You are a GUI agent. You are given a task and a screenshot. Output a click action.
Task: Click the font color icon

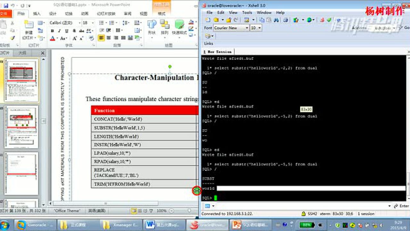click(x=53, y=38)
